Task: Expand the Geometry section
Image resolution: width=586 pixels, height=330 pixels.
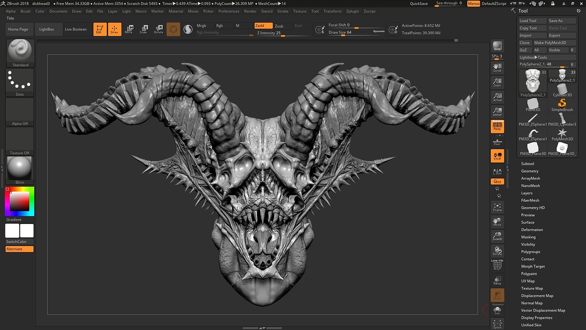Action: click(529, 171)
